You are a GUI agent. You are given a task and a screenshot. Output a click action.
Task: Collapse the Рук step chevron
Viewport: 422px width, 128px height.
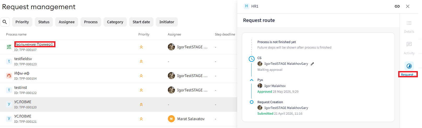coord(252,80)
